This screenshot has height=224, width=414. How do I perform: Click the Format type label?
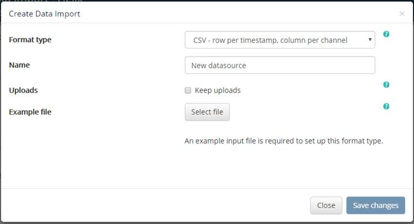coord(30,40)
